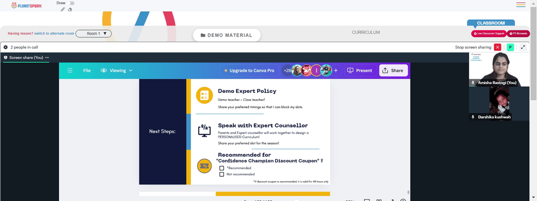The image size is (537, 201).
Task: Check the Not recommended checkbox
Action: click(x=222, y=174)
